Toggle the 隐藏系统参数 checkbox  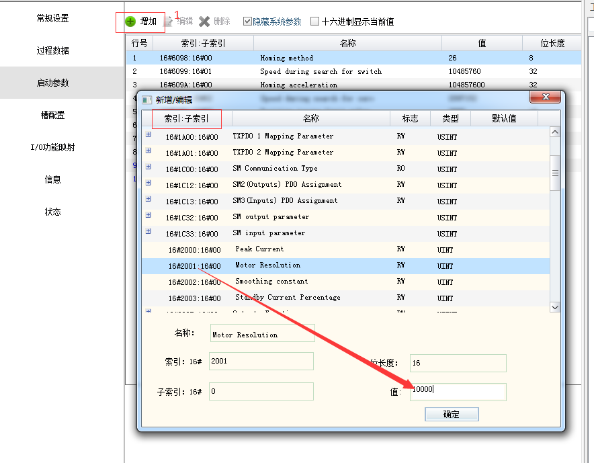point(247,22)
